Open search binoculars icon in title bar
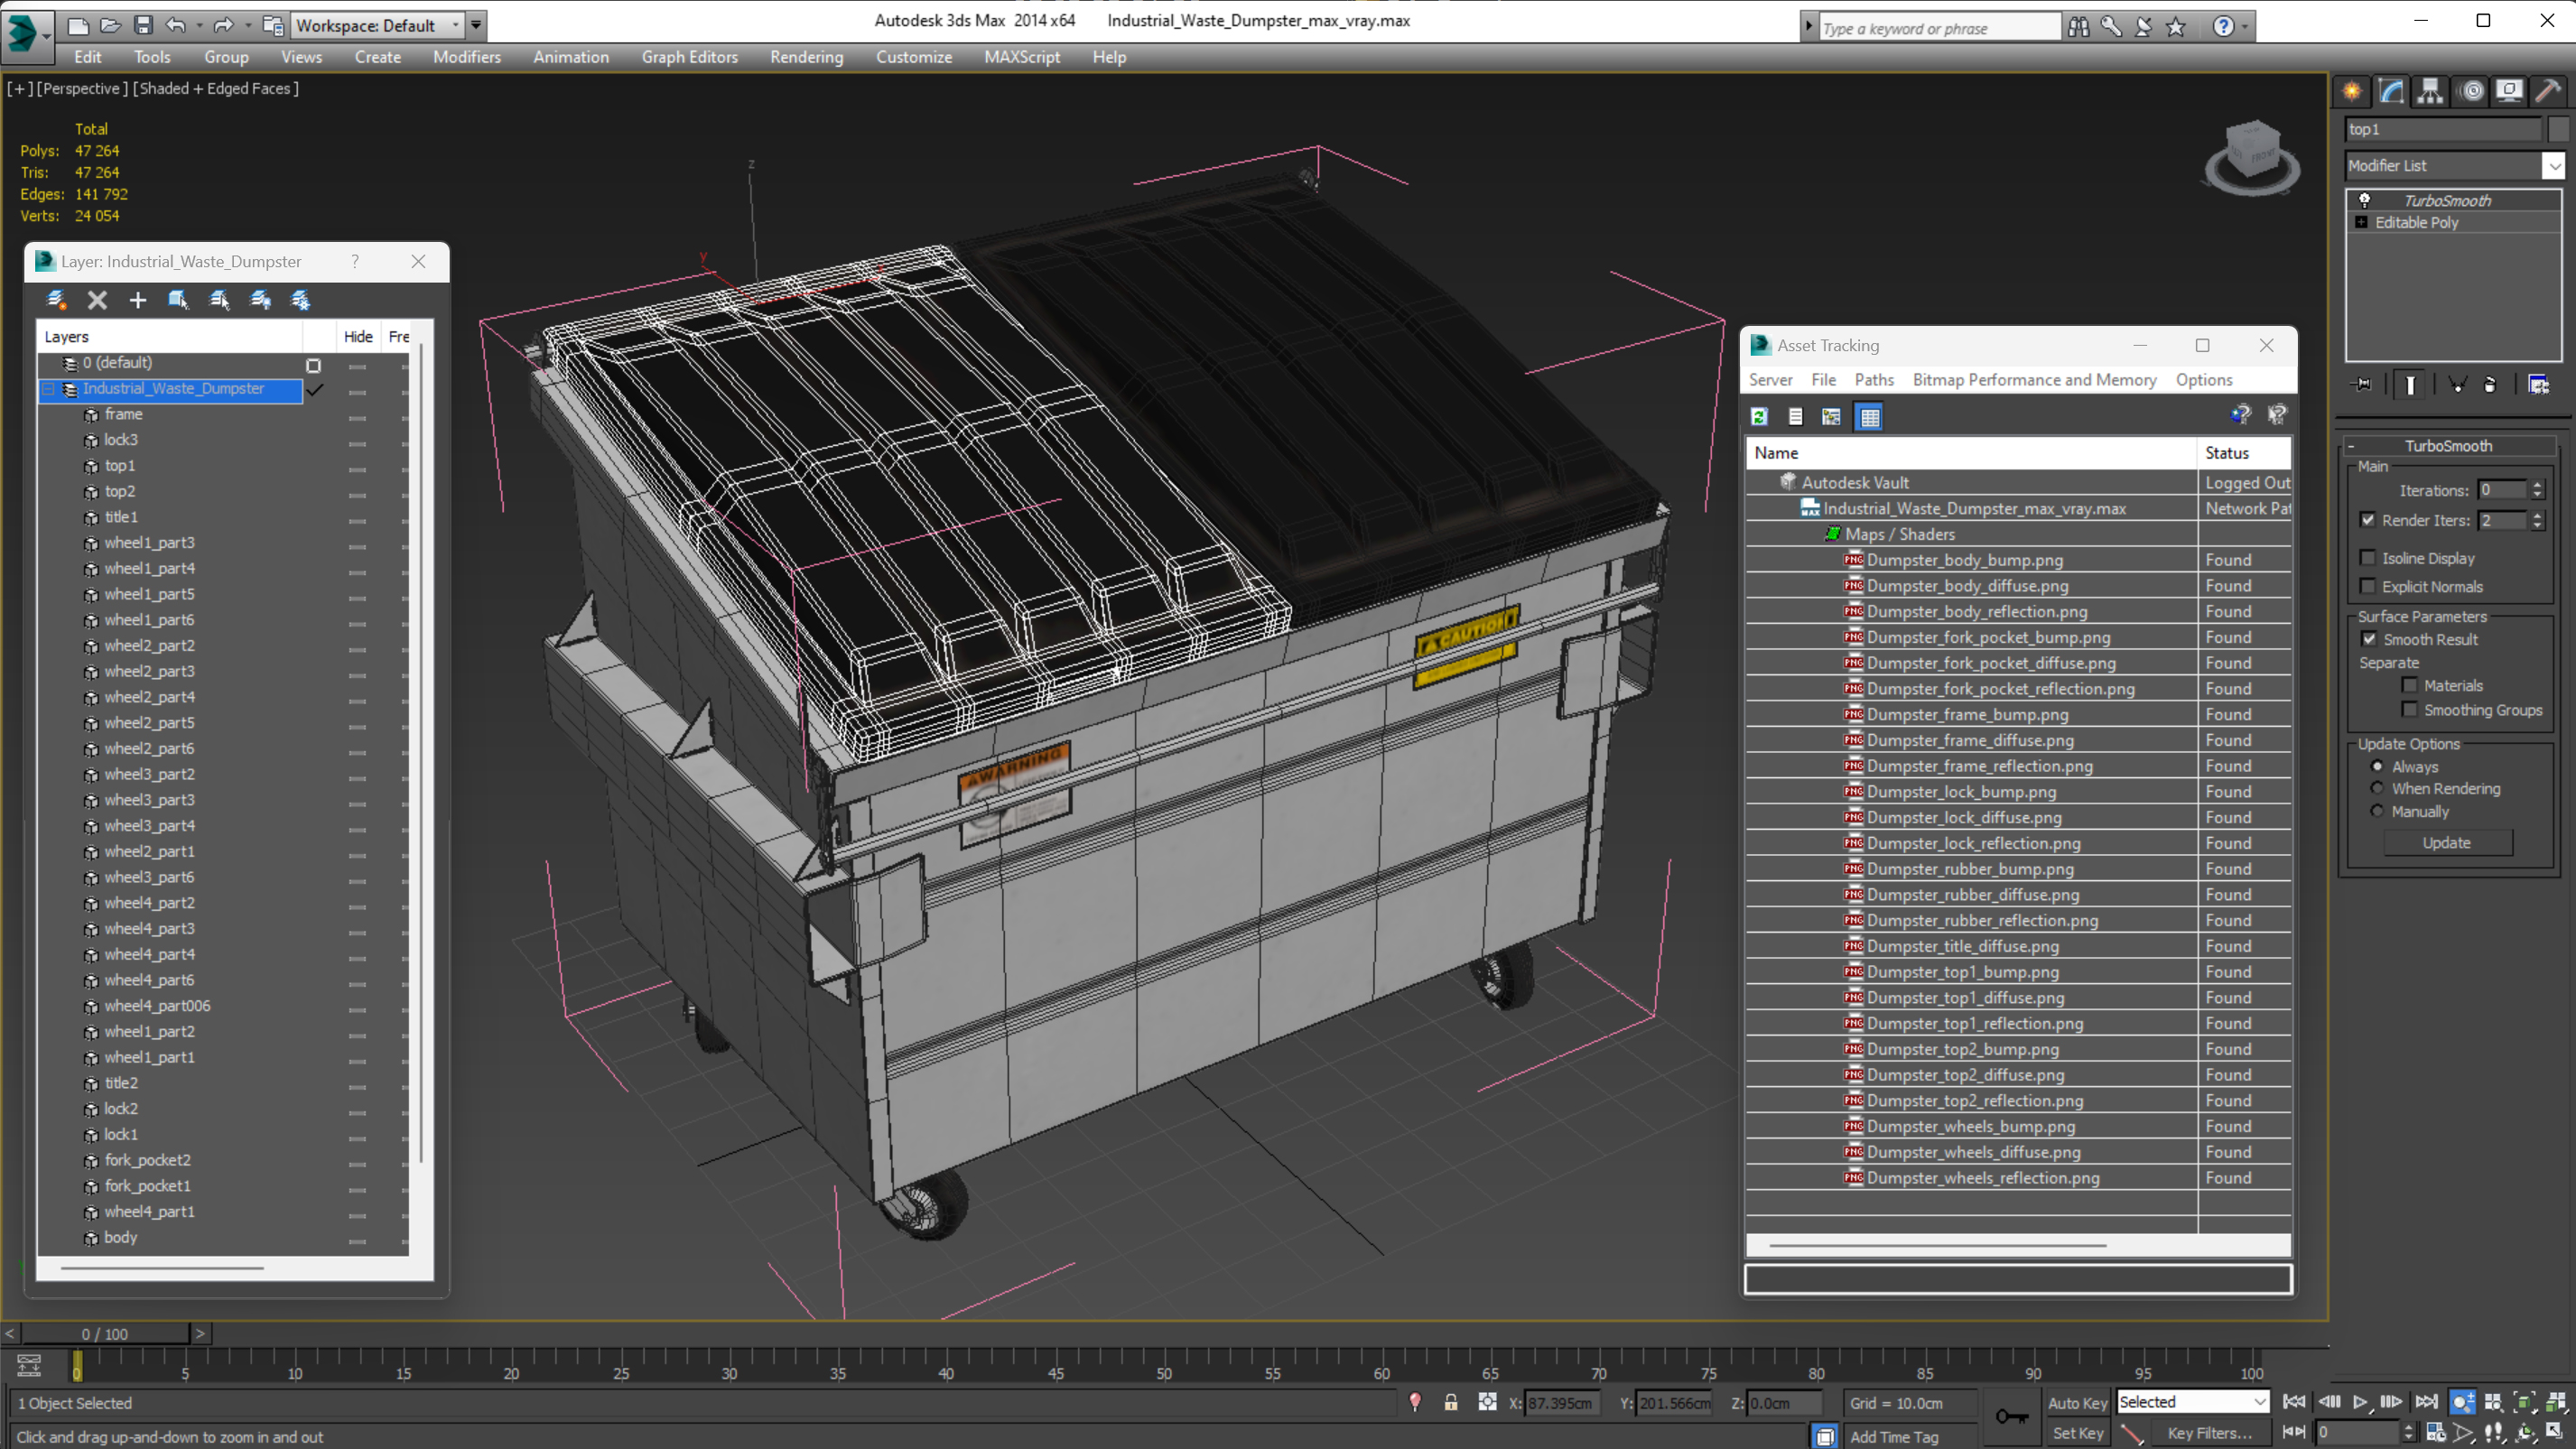This screenshot has height=1449, width=2576. click(2078, 27)
